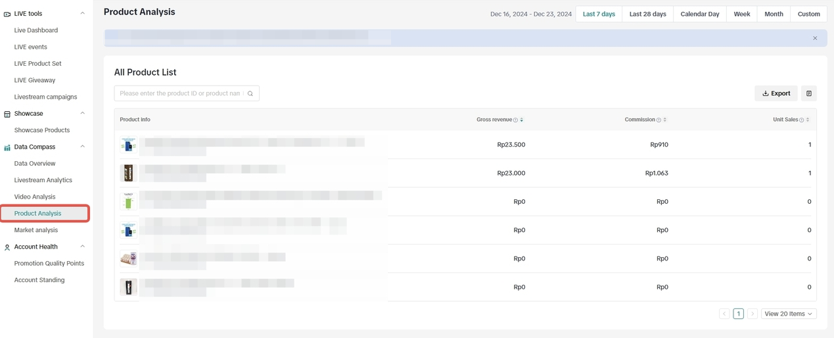Open the first product thumbnail

pos(128,145)
